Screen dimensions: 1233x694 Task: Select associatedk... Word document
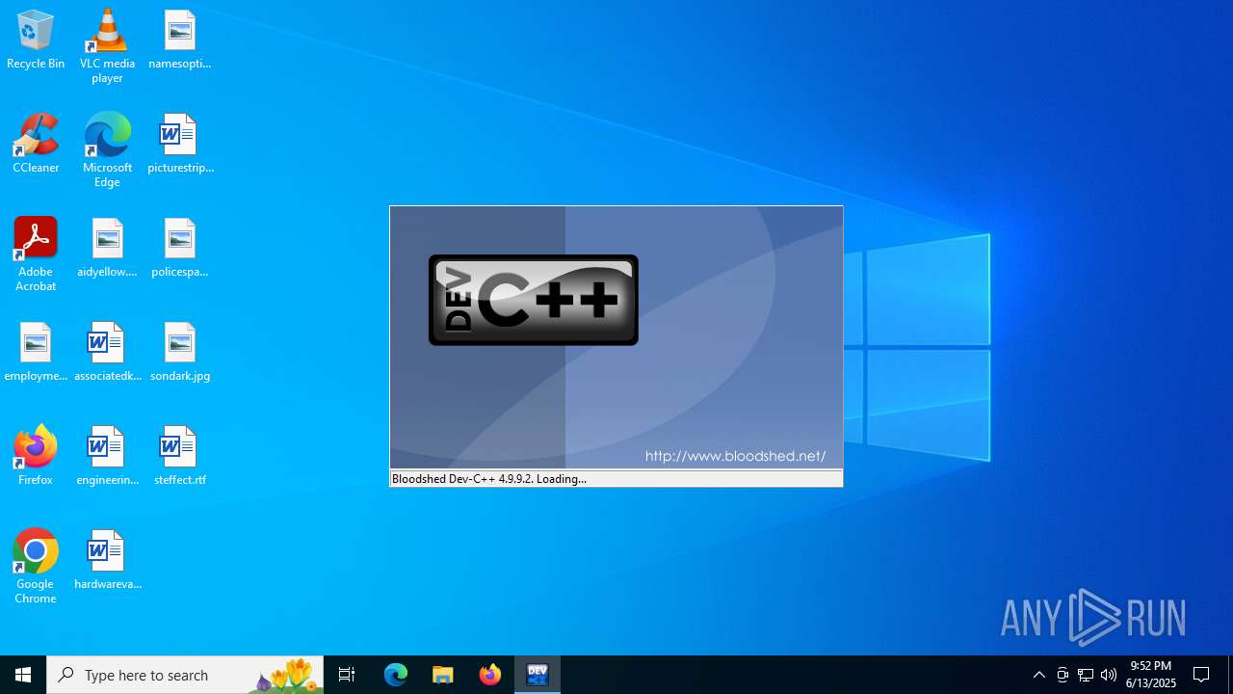coord(107,352)
